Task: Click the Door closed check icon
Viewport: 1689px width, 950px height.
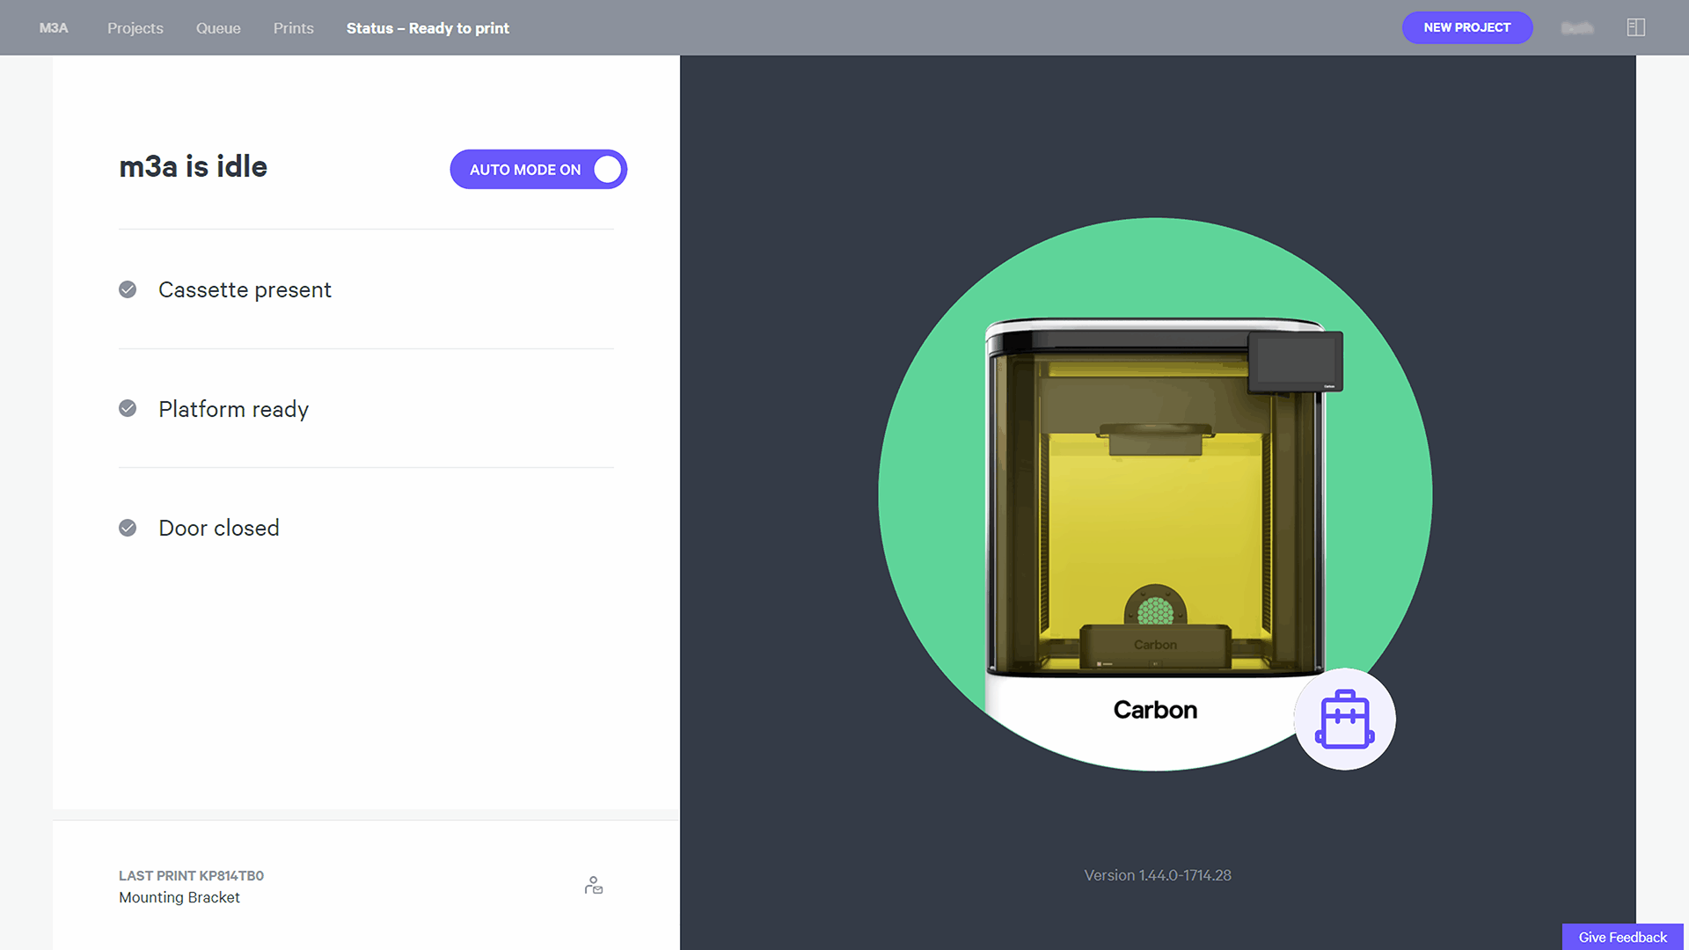Action: [x=128, y=528]
